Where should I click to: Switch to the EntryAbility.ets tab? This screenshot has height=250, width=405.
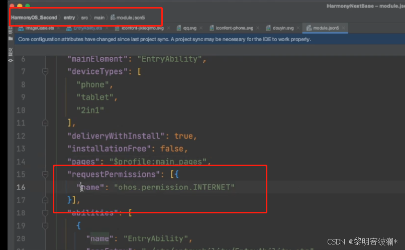[87, 28]
